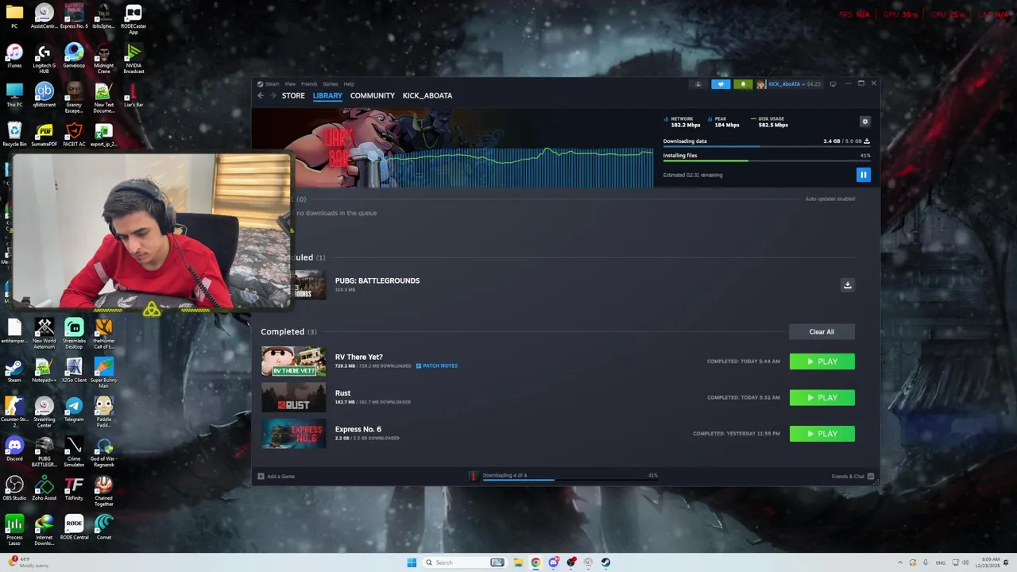Open RV There Yet? patch notes
The height and width of the screenshot is (572, 1017).
click(437, 366)
